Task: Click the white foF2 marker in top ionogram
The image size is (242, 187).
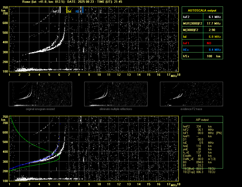Action: pos(60,10)
